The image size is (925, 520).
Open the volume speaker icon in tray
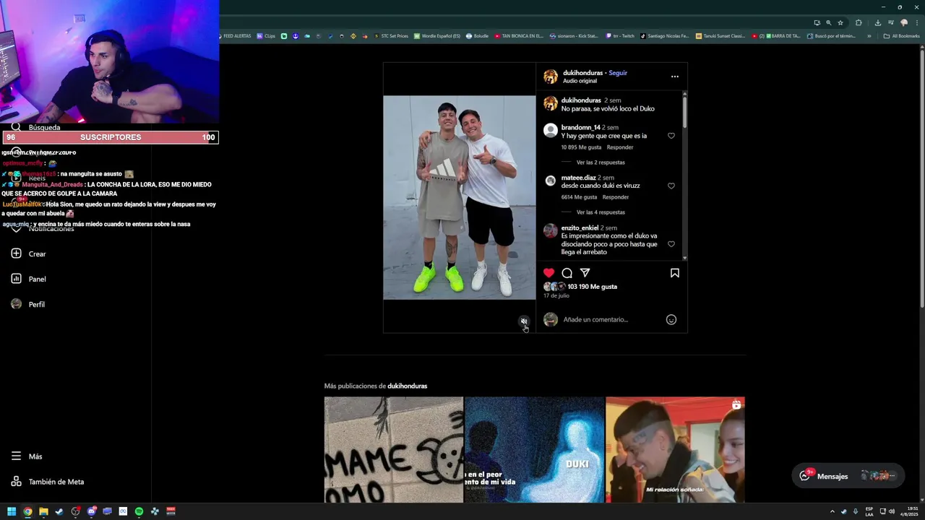point(892,511)
